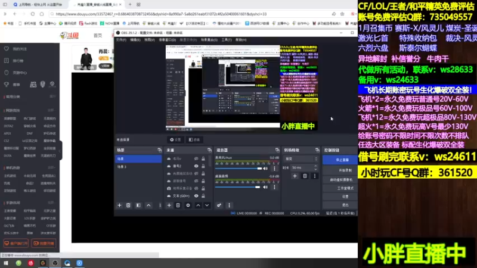Toggle visibility of 借号2 source
Image resolution: width=477 pixels, height=268 pixels.
(x=196, y=166)
